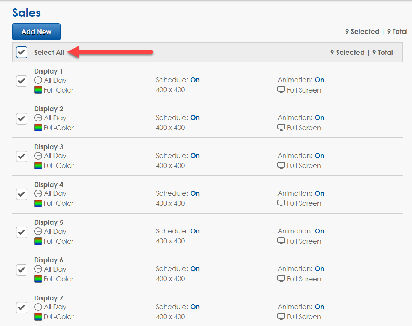Toggle Animation On for Display 5
The width and height of the screenshot is (412, 326).
[319, 231]
